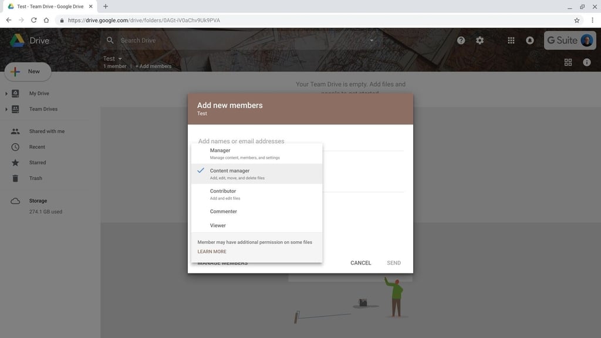The image size is (601, 338).
Task: Go back in browser history
Action: point(8,20)
